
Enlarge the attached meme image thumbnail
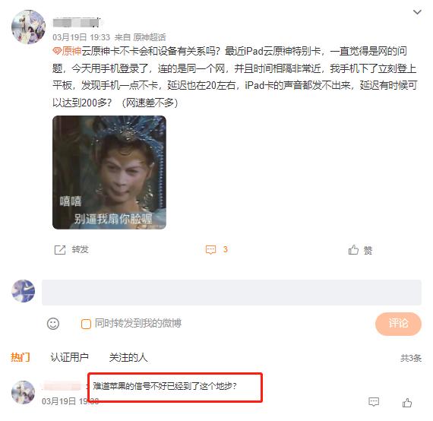[109, 173]
